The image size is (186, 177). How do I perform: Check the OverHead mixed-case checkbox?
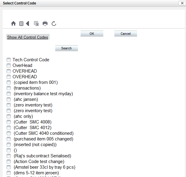[9, 65]
